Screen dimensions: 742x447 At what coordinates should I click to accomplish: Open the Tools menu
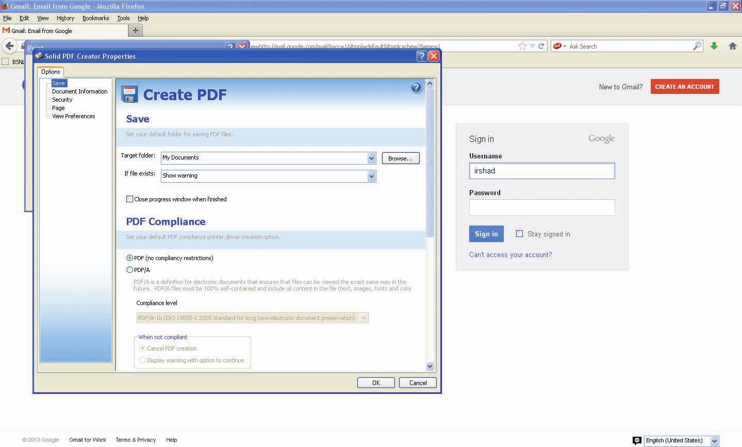tap(123, 18)
